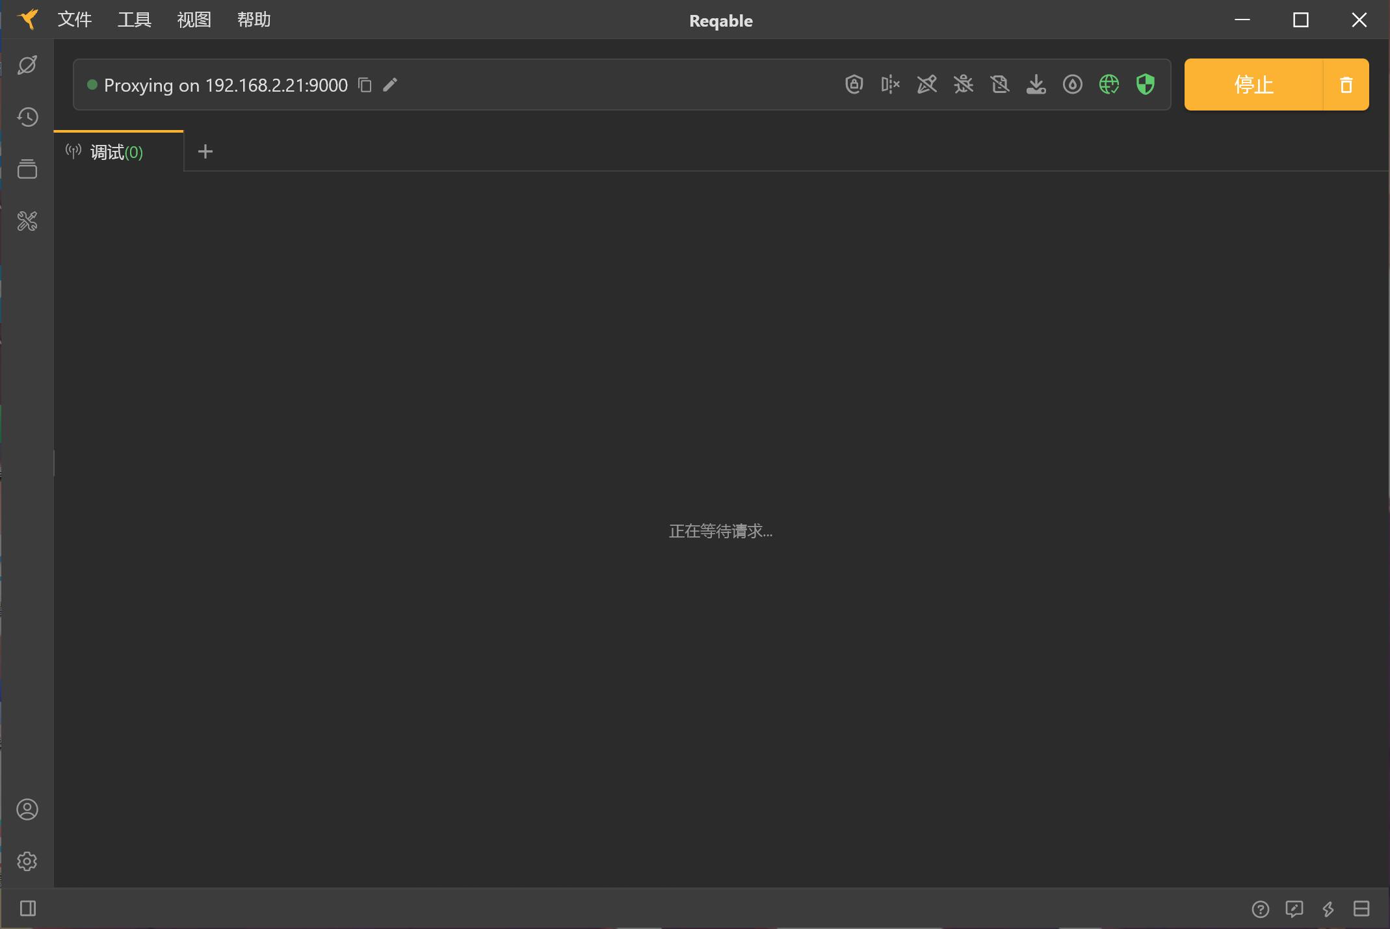Image resolution: width=1390 pixels, height=929 pixels.
Task: Toggle the bottom panel layout icon
Action: 1361,909
